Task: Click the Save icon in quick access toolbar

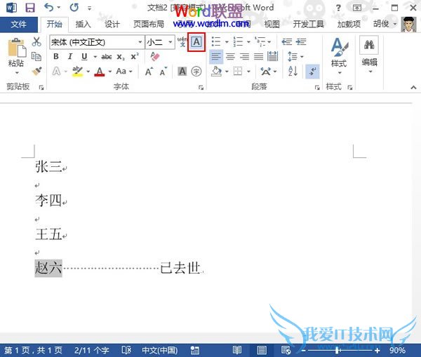Action: (29, 8)
